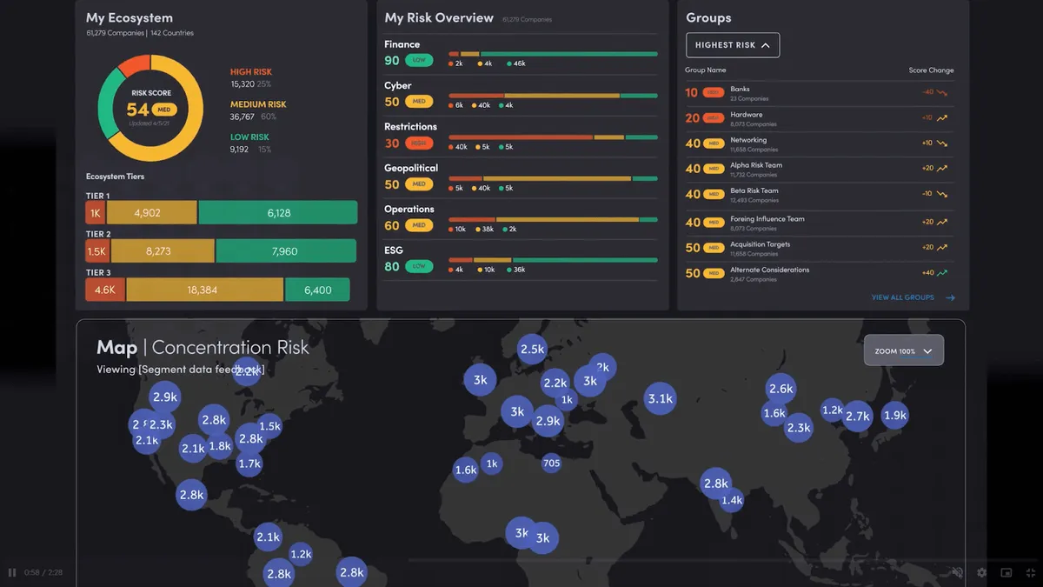Select the Alpha Risk Team group
Screen dimensions: 1043x587
click(820, 169)
